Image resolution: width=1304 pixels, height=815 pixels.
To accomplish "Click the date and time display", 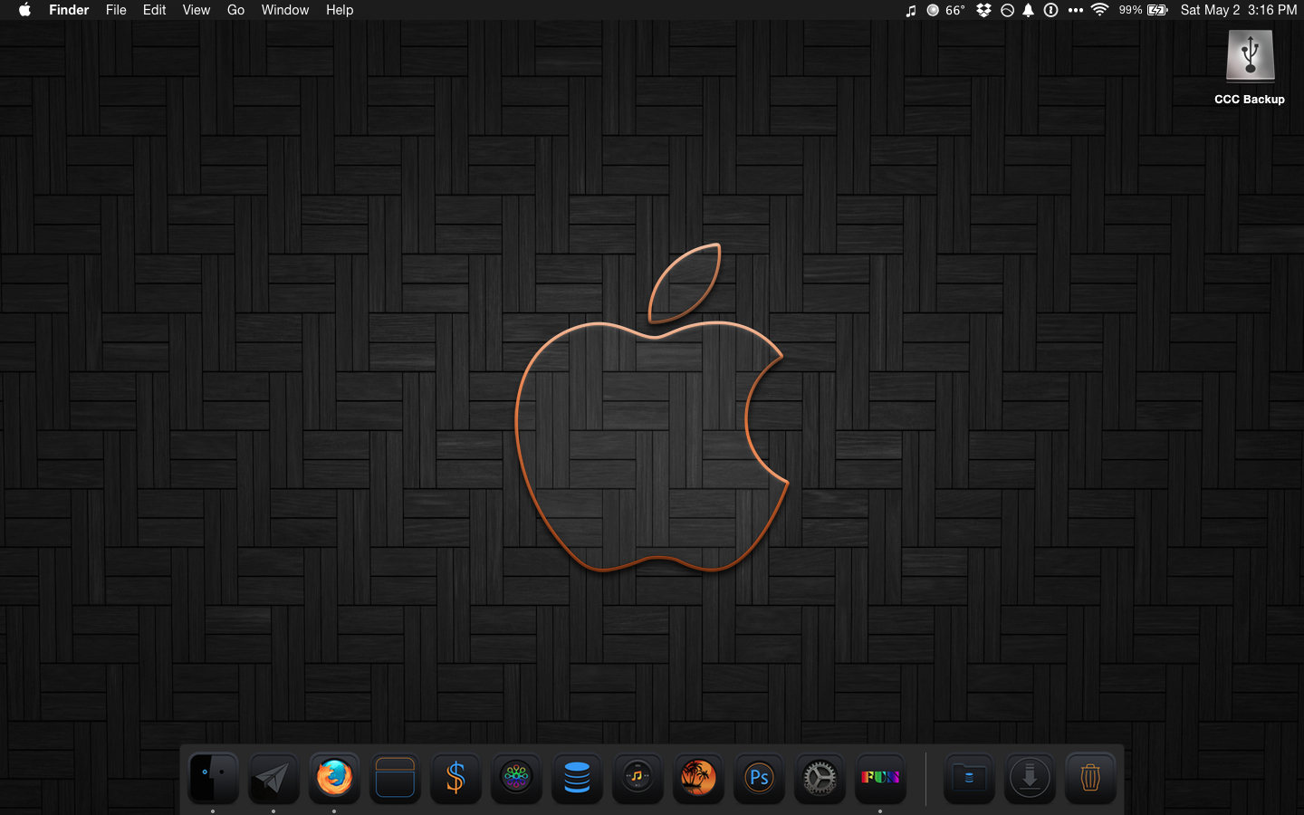I will [x=1238, y=10].
